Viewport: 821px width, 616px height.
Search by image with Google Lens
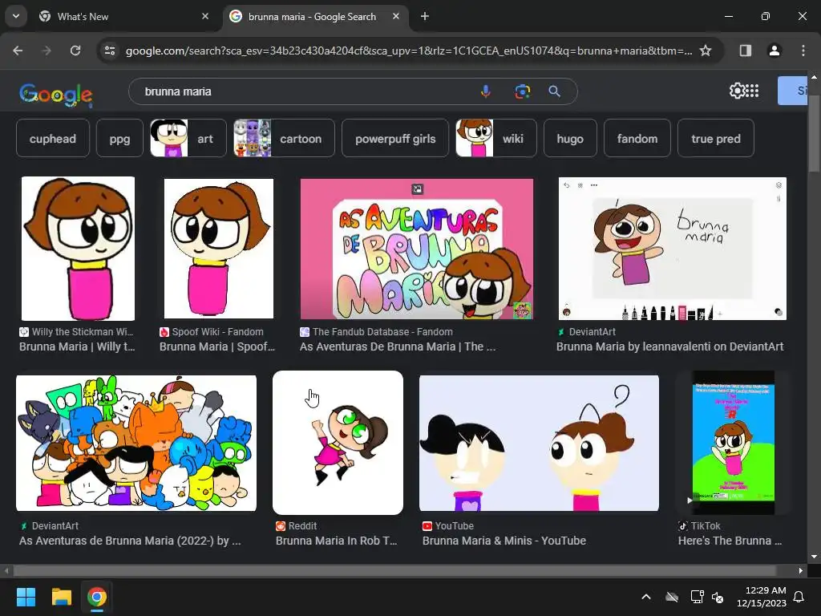[x=522, y=91]
